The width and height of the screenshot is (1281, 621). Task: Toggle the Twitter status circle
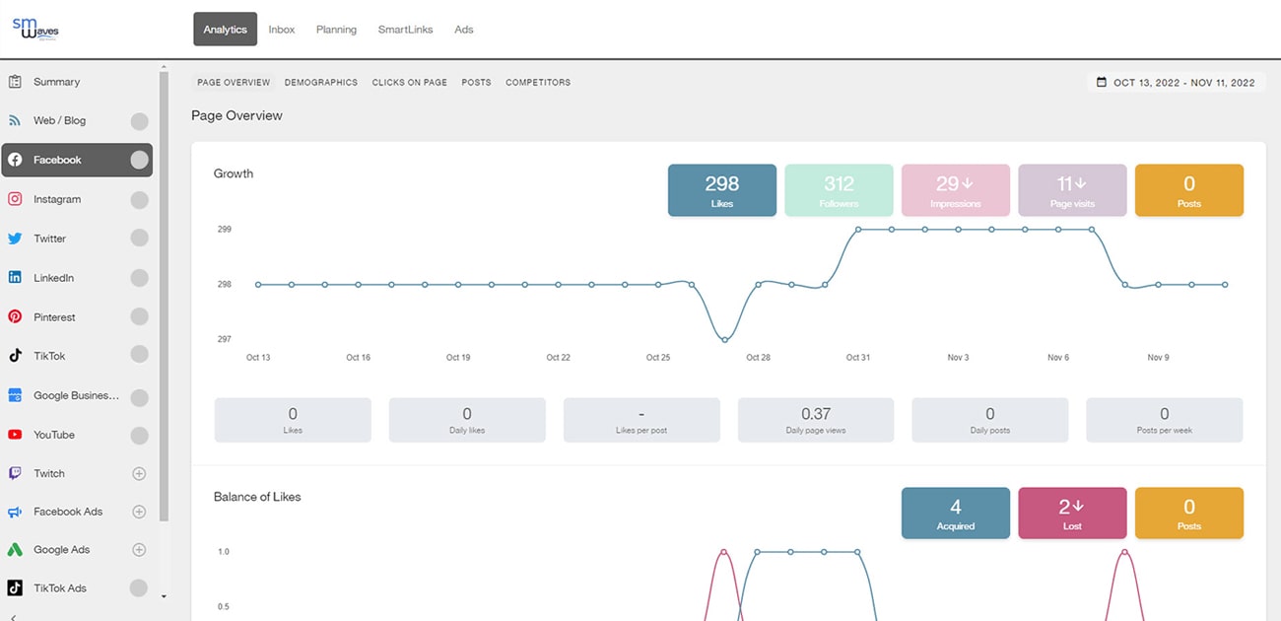(139, 239)
